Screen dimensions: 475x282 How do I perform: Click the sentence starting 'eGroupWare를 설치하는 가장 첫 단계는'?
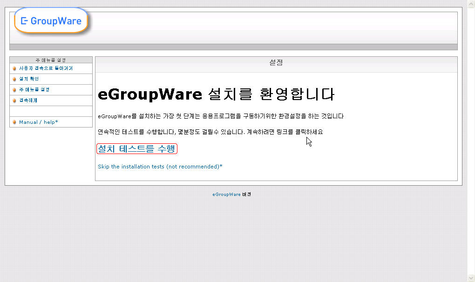coord(221,116)
